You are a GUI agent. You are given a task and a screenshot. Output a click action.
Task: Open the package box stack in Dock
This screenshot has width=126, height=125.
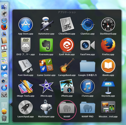pyautogui.click(x=4, y=111)
